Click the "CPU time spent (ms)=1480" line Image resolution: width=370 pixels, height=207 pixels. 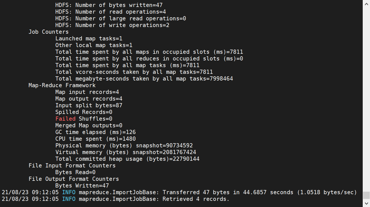pos(96,139)
